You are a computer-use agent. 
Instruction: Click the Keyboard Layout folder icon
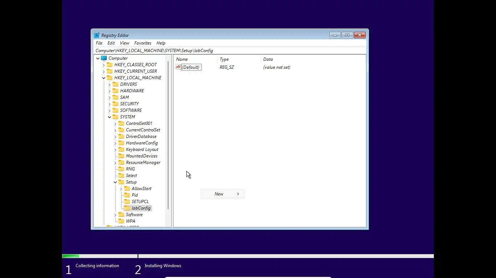[x=121, y=149]
